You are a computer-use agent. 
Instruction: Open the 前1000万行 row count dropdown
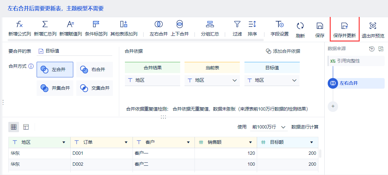point(268,127)
